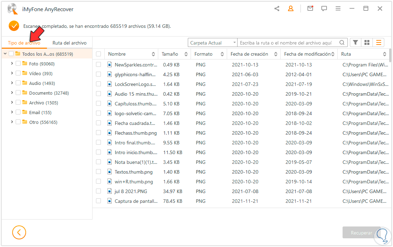The image size is (393, 247).
Task: Select the Flechass.thumb.png file name
Action: 136,133
